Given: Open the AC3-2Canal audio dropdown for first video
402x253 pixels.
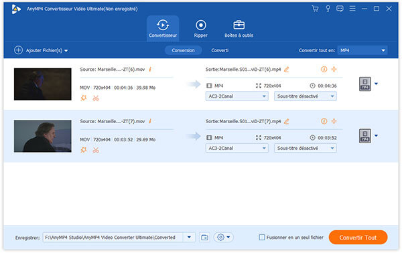Looking at the screenshot, I should [x=237, y=96].
